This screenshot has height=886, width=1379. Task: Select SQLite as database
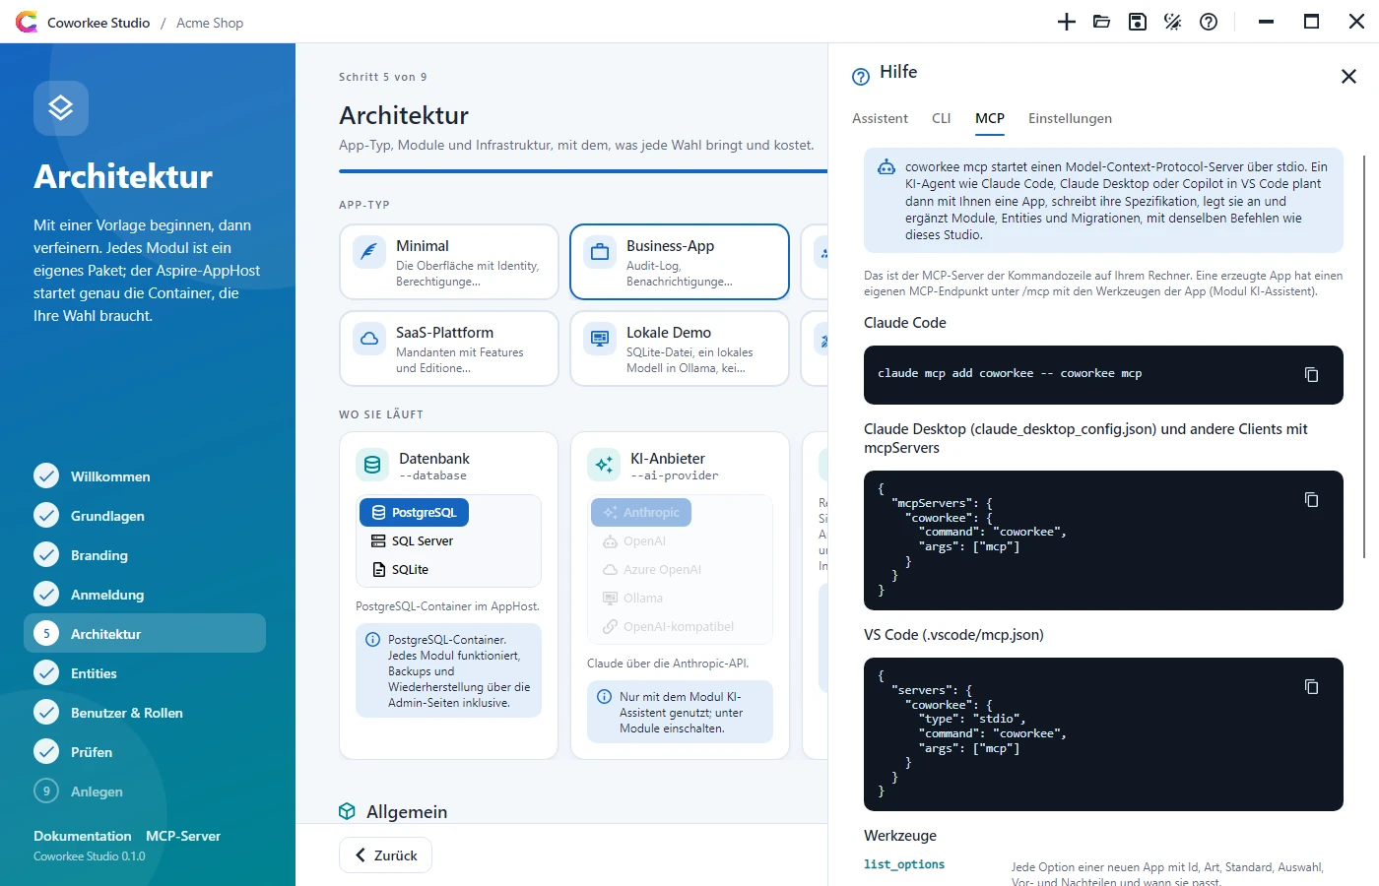point(401,569)
